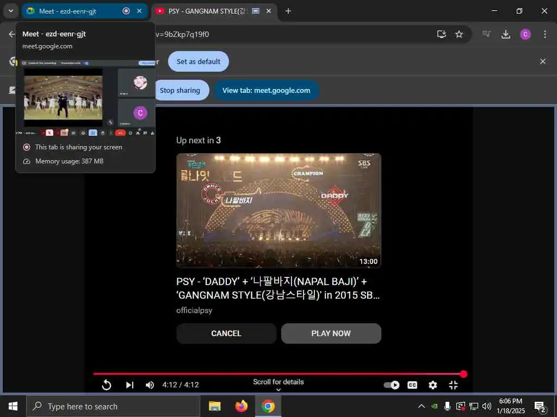This screenshot has height=417, width=557.
Task: Close the PSY - GANGNAM STYLE tab
Action: pyautogui.click(x=269, y=11)
